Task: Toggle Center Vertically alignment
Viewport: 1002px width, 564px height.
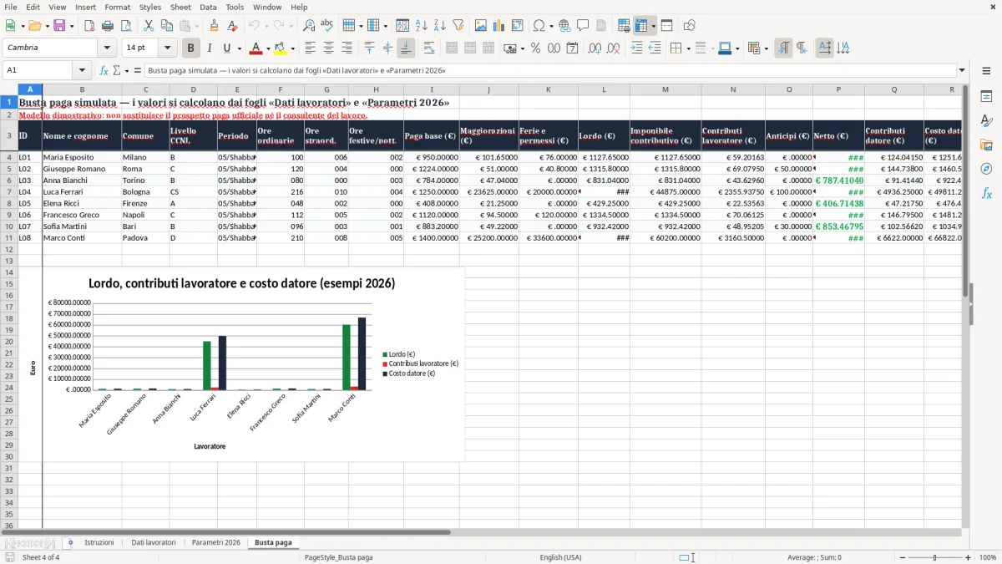Action: 388,48
